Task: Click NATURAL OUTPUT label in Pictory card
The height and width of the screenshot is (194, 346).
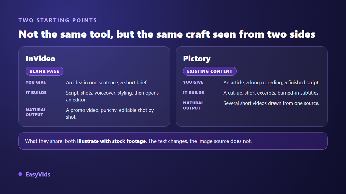Action: pos(193,105)
